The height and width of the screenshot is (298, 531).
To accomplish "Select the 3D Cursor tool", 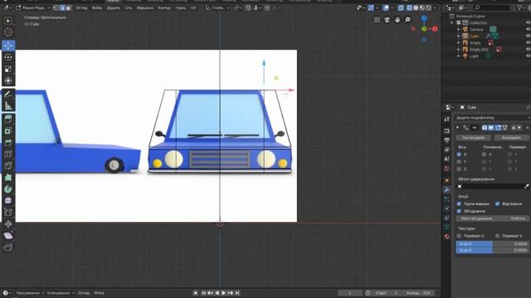I will (8, 32).
